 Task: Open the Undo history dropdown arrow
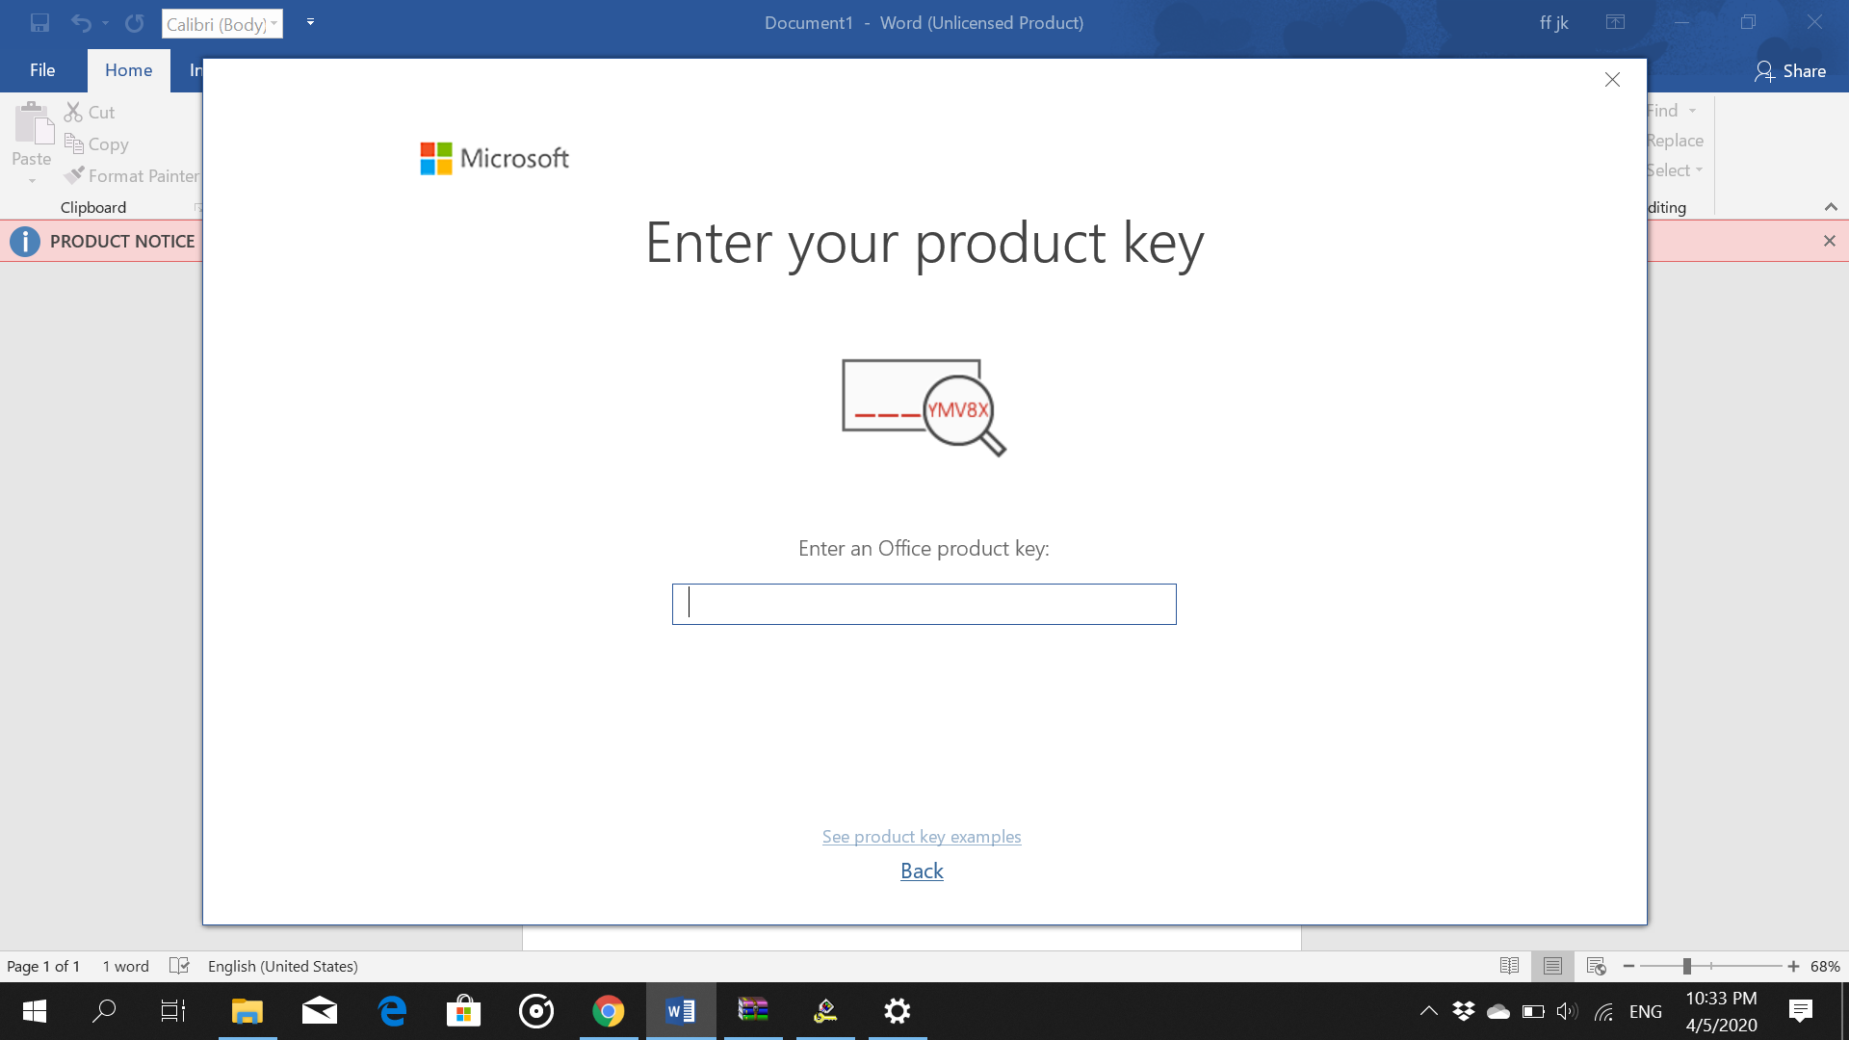point(105,23)
